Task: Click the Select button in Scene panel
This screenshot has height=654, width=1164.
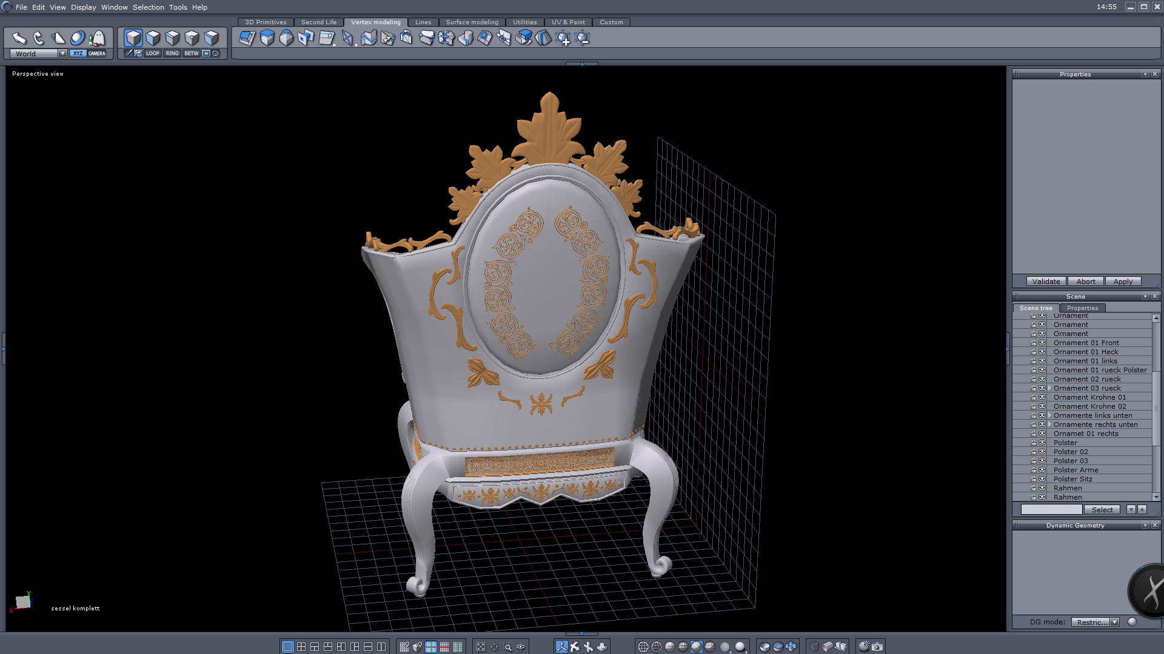Action: click(1102, 510)
